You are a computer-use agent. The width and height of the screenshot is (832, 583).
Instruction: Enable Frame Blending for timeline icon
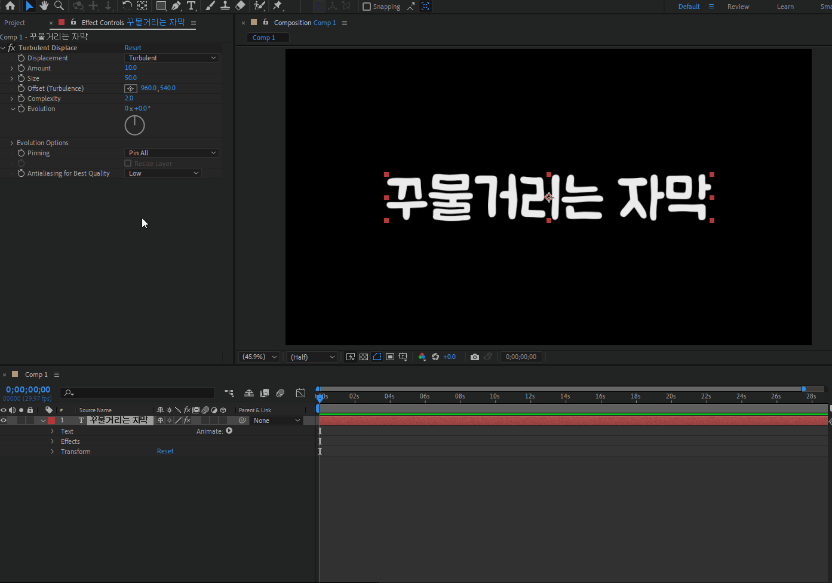[265, 393]
